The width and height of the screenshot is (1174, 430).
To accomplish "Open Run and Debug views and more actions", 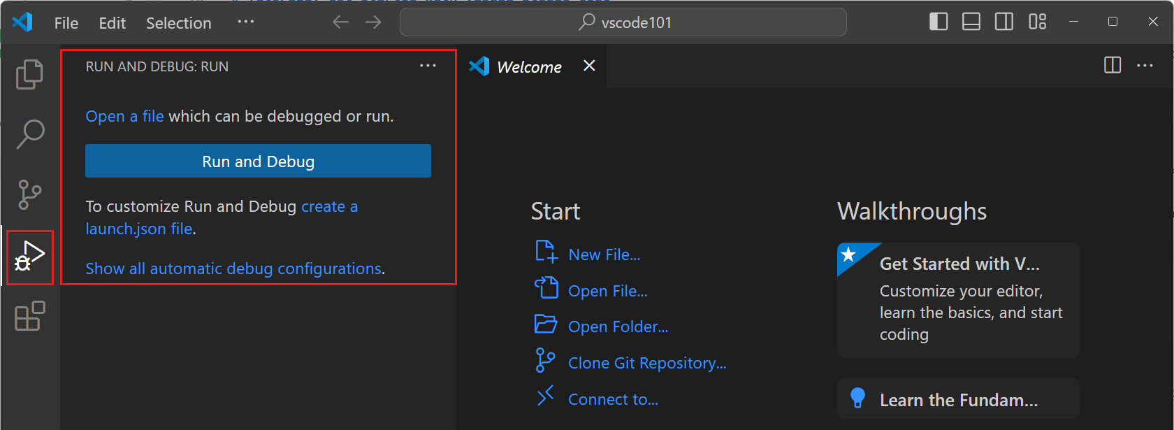I will point(428,66).
